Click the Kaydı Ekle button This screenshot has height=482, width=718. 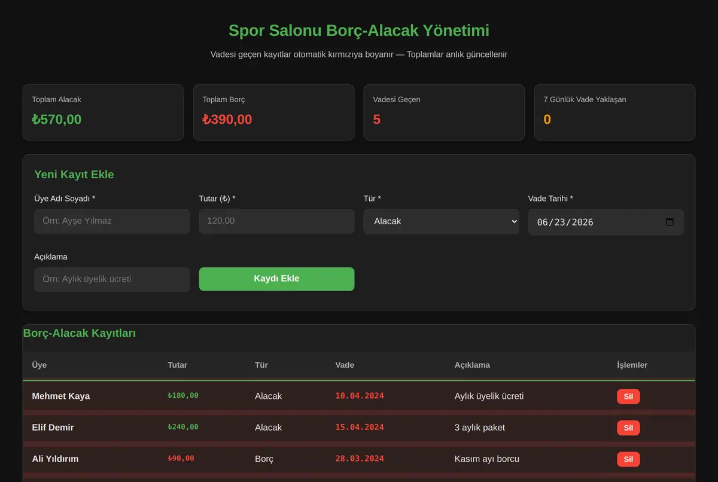pyautogui.click(x=276, y=279)
